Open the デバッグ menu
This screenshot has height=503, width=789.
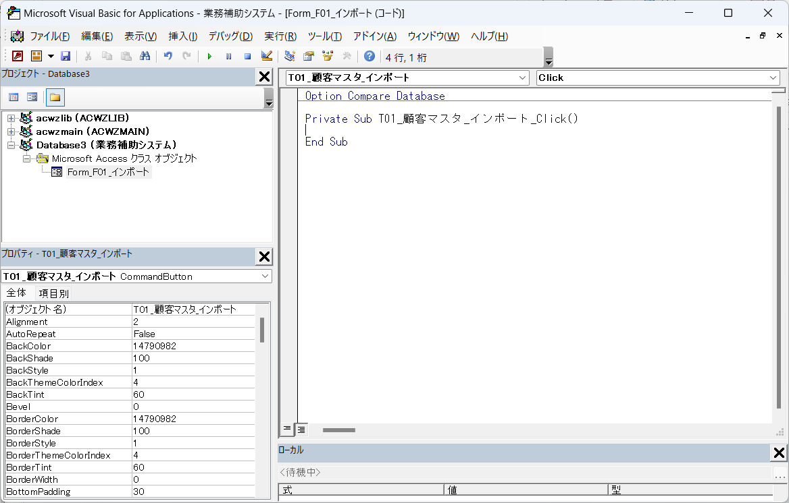pyautogui.click(x=231, y=36)
